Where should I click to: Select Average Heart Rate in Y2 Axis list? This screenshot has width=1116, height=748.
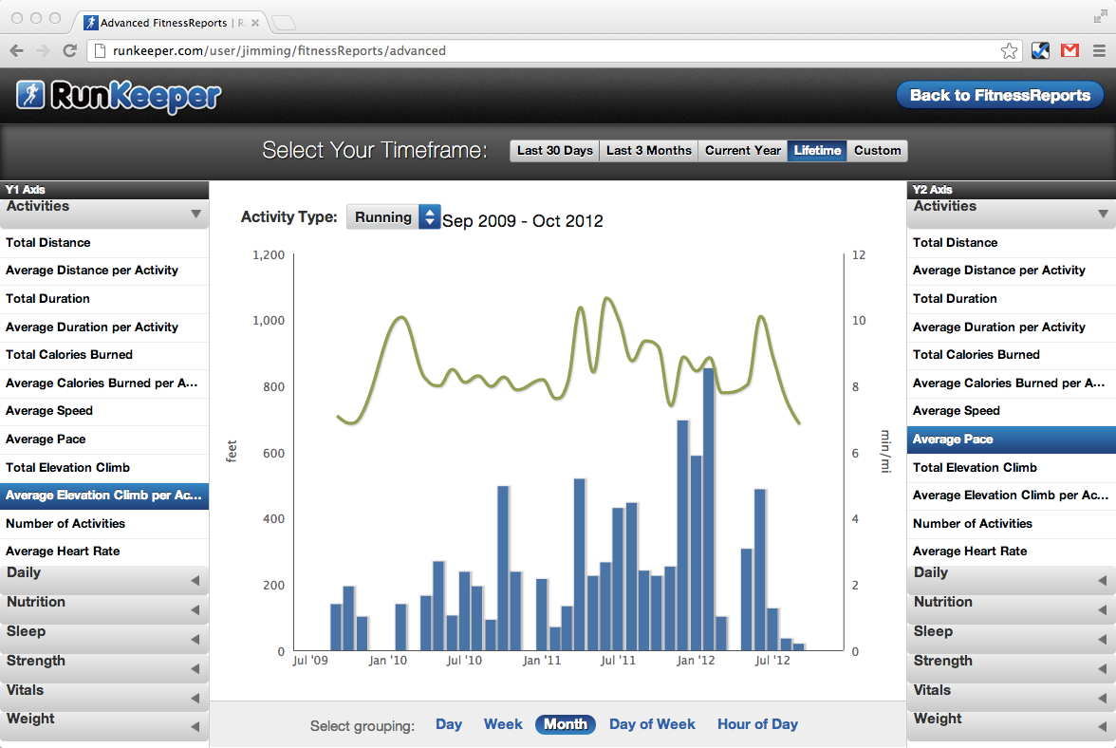[x=1012, y=551]
